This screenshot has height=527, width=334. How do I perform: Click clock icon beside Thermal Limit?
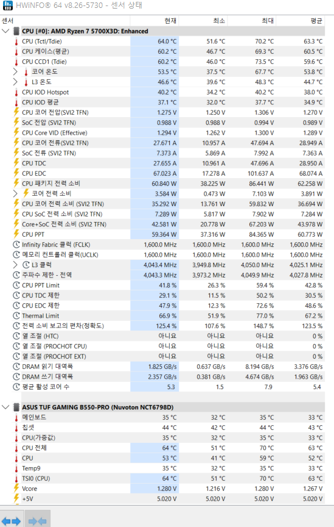point(16,316)
